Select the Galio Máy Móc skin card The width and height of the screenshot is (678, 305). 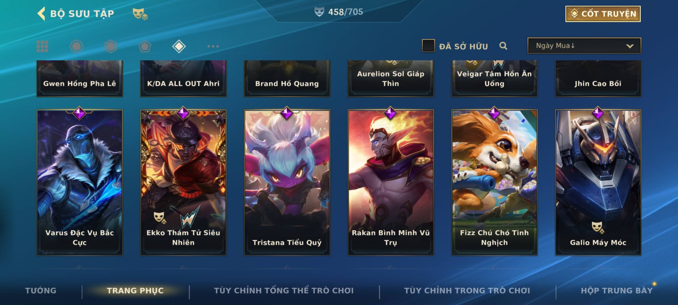click(598, 182)
